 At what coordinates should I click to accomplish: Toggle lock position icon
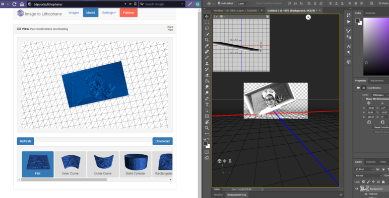(x=373, y=182)
